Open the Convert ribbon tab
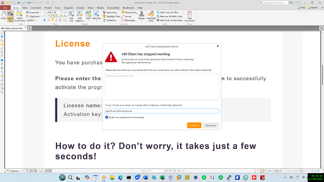The image size is (324, 182). click(x=80, y=8)
